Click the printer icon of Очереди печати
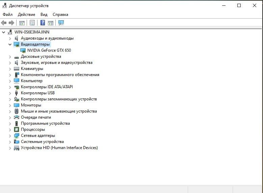Viewport: 263px width, 193px height. click(17, 117)
